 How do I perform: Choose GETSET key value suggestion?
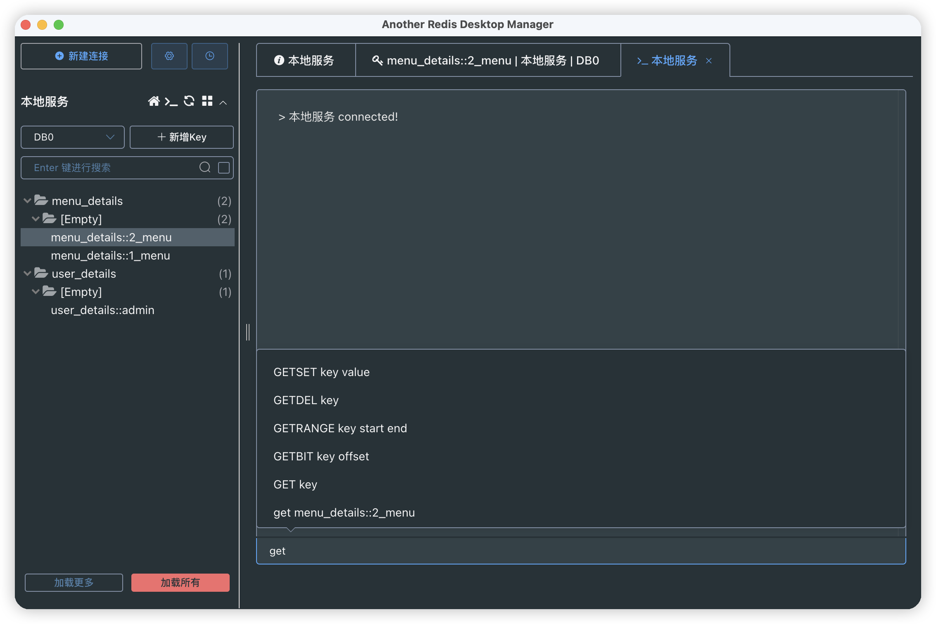[581, 372]
